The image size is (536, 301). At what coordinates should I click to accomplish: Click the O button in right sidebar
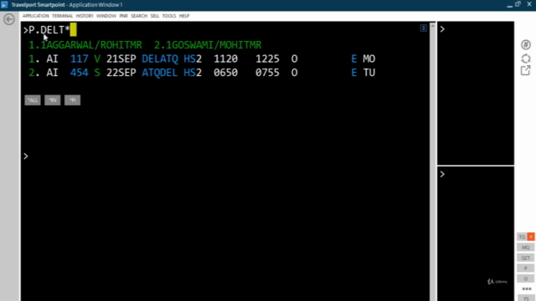[x=526, y=278]
